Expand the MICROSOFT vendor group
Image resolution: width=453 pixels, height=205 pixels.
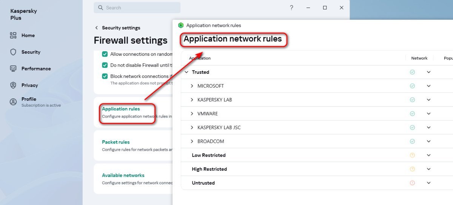point(192,86)
